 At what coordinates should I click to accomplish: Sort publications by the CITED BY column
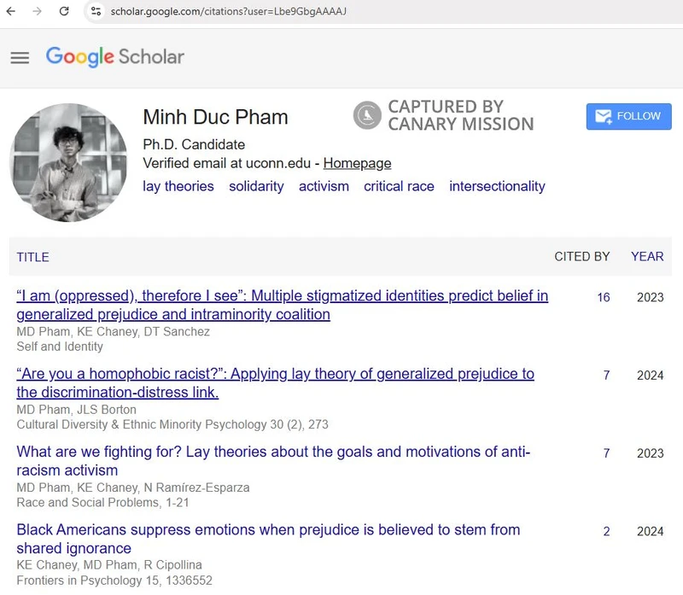583,257
